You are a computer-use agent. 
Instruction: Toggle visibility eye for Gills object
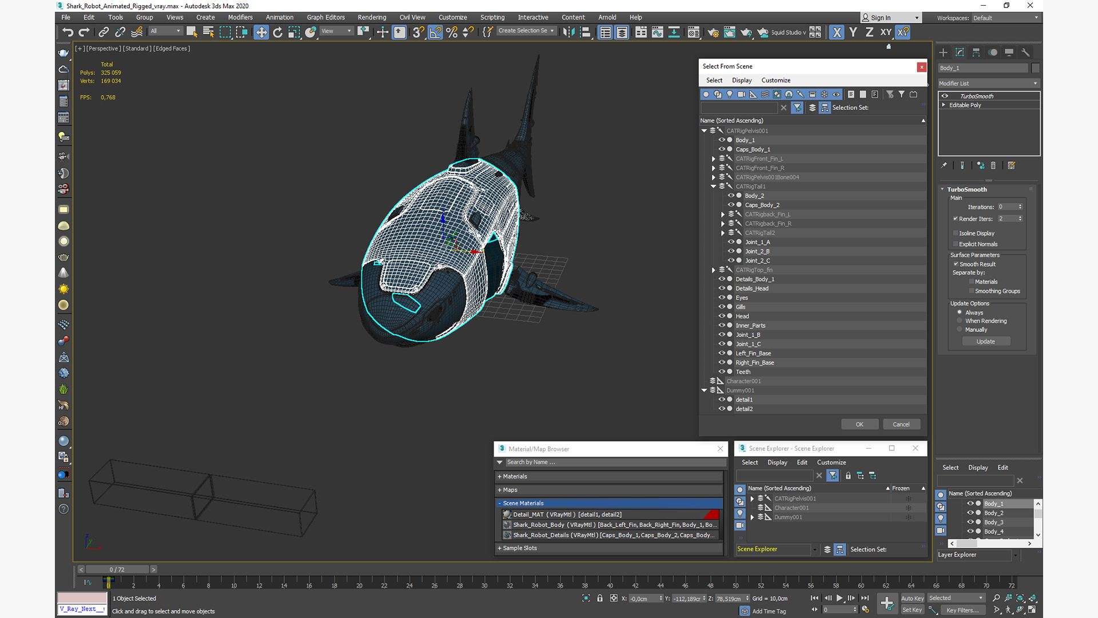point(722,307)
